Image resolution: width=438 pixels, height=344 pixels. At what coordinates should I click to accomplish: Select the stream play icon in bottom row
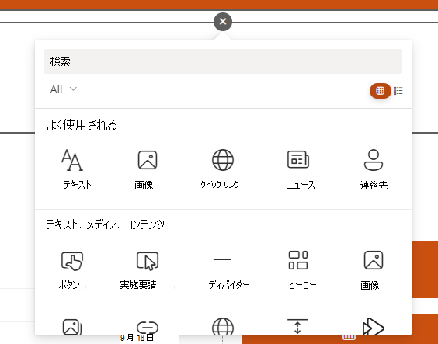click(374, 326)
